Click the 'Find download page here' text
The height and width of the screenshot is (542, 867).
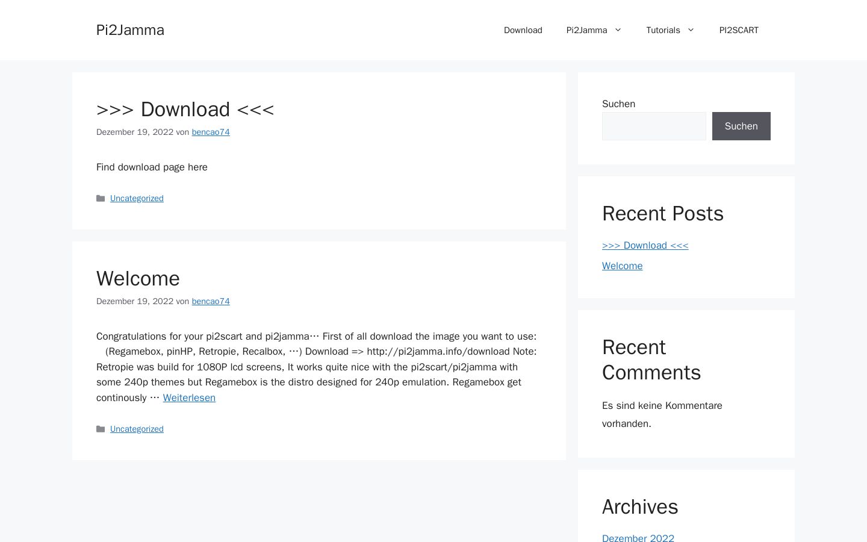pos(152,167)
